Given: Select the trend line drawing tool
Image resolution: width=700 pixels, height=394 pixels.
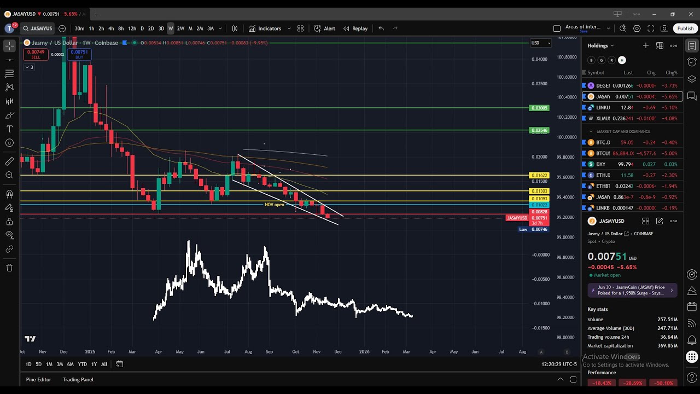Looking at the screenshot, I should (9, 59).
